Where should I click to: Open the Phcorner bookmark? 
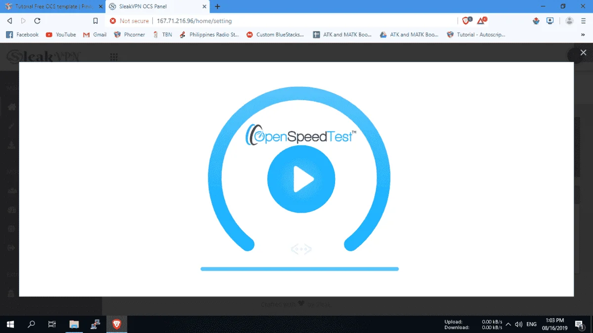click(x=129, y=35)
